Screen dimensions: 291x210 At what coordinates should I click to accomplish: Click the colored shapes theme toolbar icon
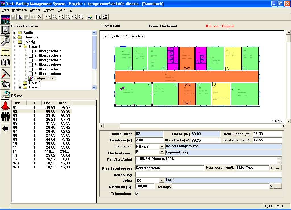(x=90, y=17)
